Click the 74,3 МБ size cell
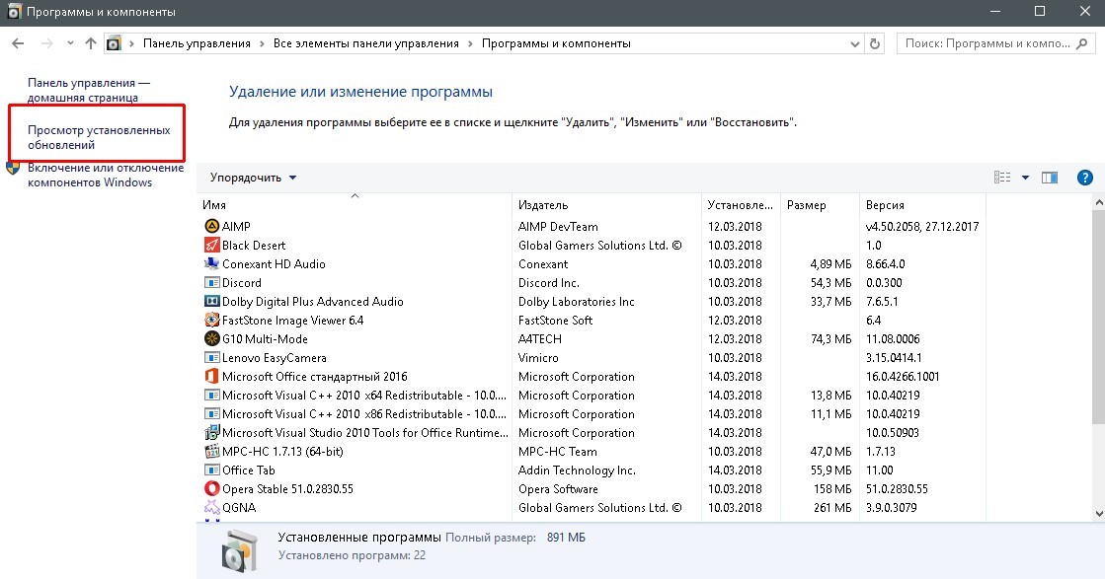 [x=830, y=338]
